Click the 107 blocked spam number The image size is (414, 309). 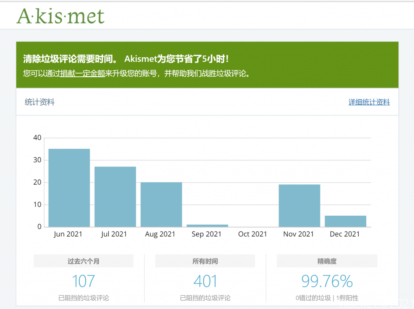(83, 281)
